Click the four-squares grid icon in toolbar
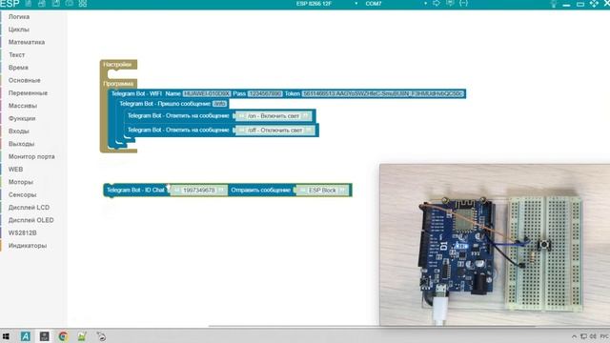610x343 pixels. [x=83, y=4]
